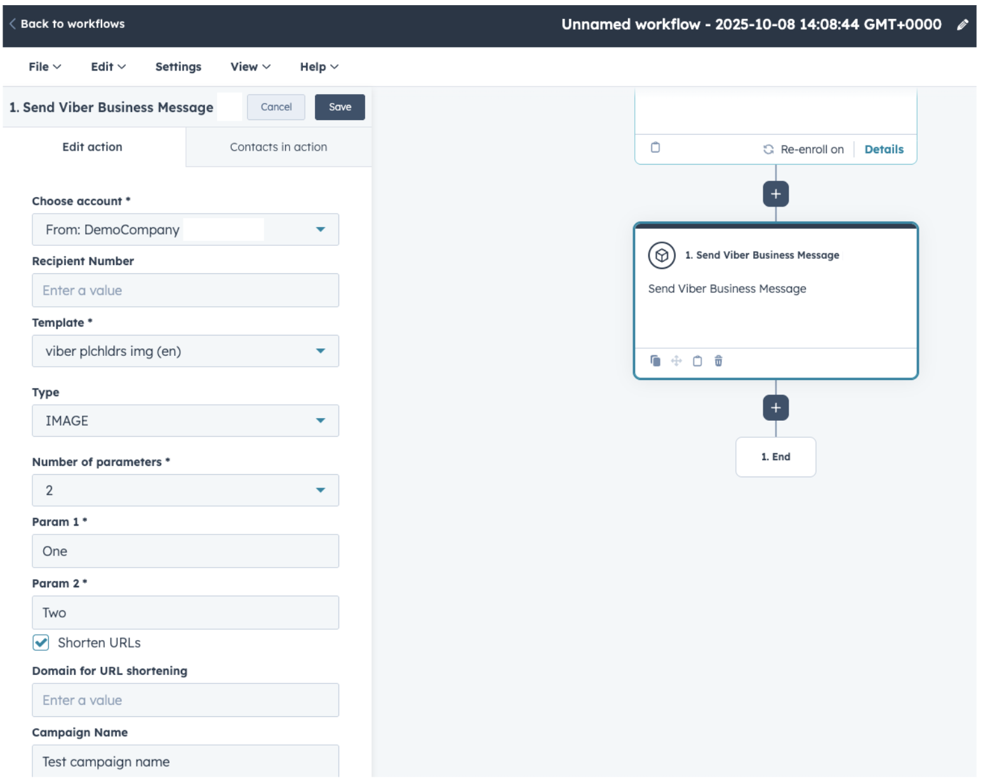Change the Number of parameters dropdown
Screen dimensions: 983x783
click(185, 490)
